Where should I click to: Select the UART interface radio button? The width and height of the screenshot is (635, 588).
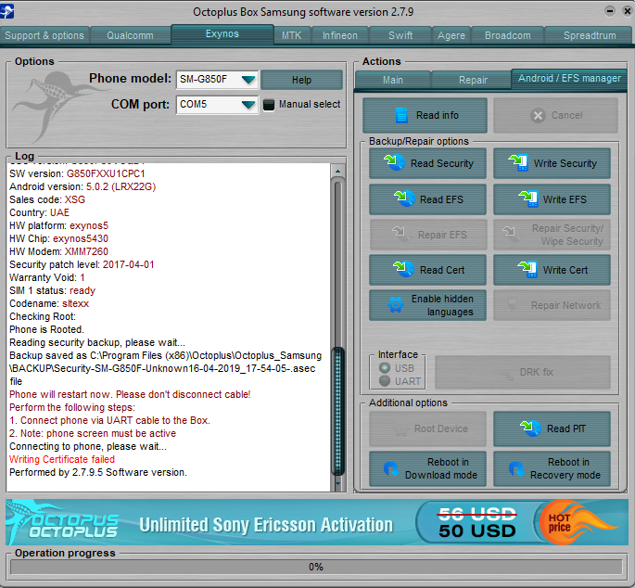tap(385, 381)
